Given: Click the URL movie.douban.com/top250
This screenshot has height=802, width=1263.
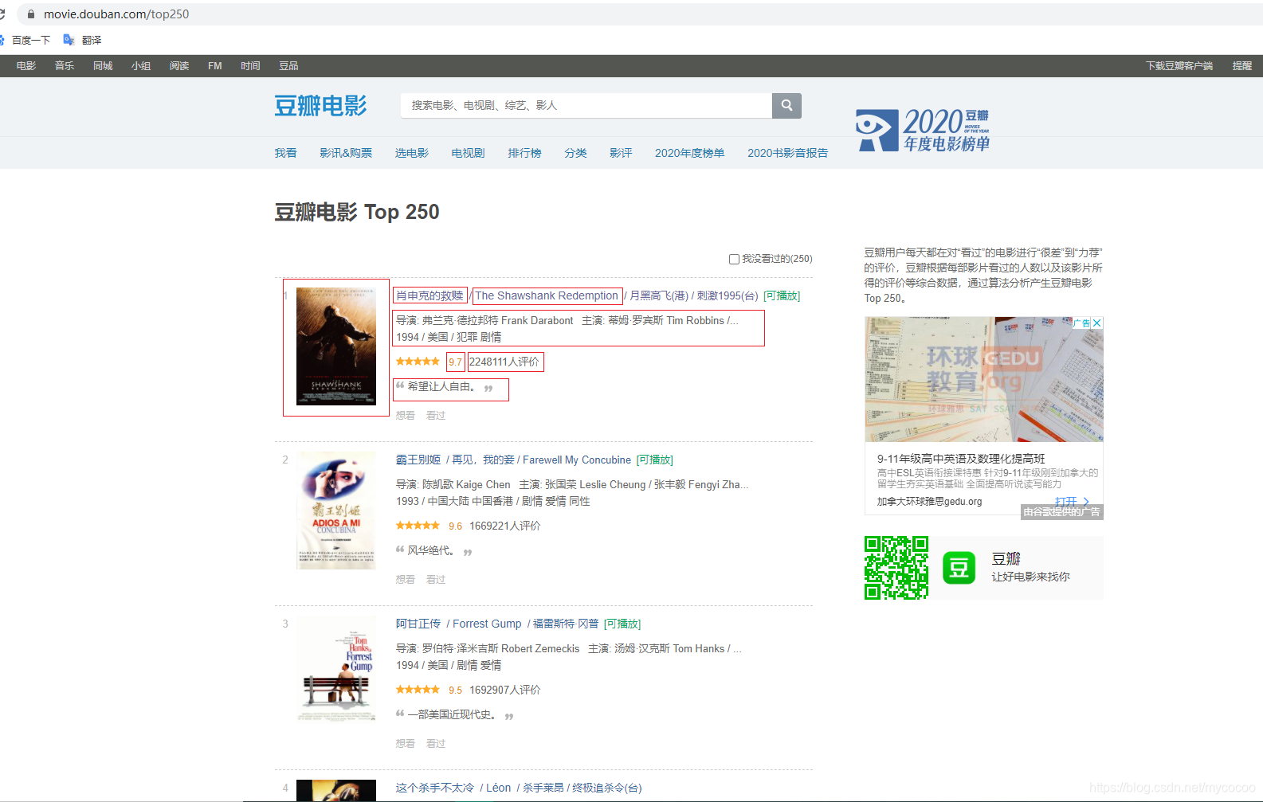Looking at the screenshot, I should 116,14.
